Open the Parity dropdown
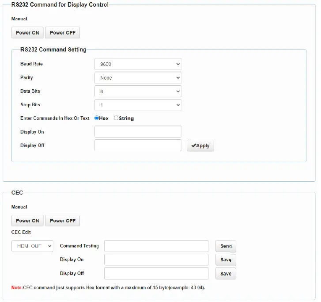Viewport: 321px width, 302px height. 138,78
